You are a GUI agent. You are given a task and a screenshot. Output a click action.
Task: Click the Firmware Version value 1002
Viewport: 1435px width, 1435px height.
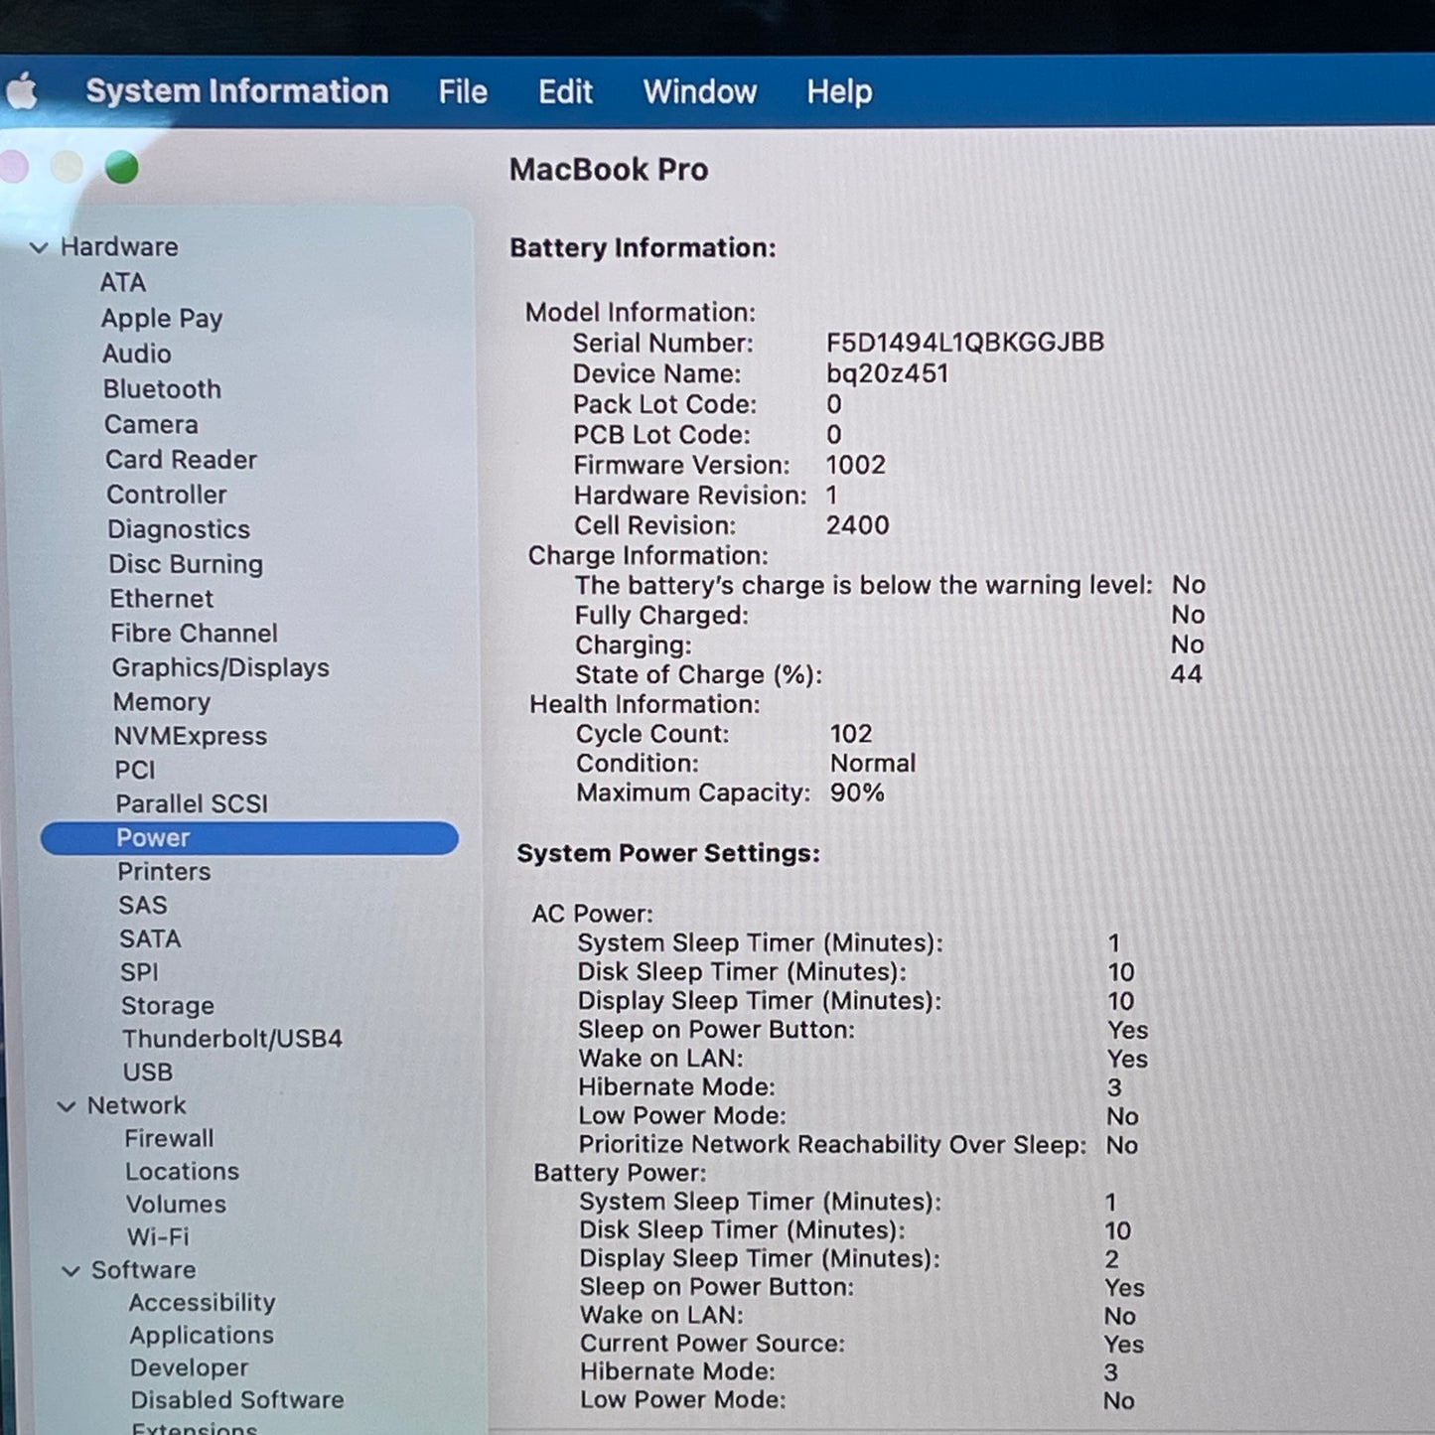856,466
